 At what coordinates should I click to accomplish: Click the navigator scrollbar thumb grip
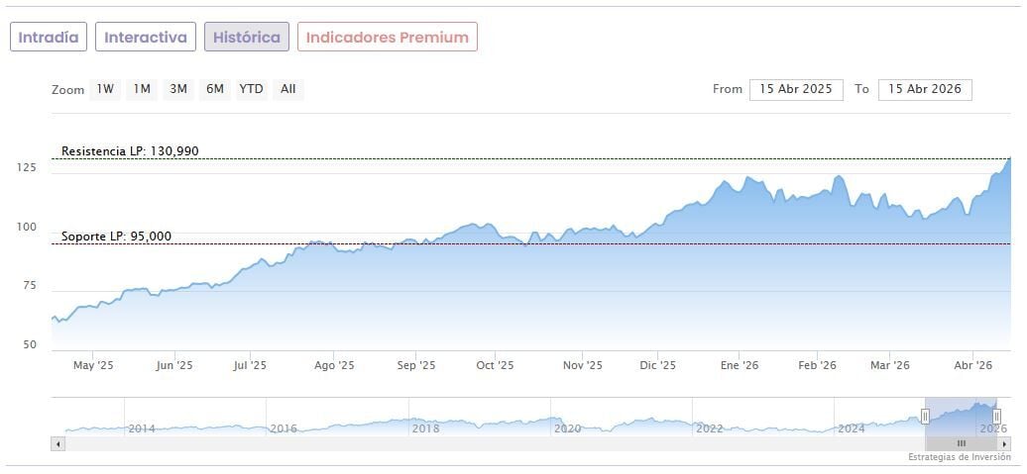click(961, 444)
